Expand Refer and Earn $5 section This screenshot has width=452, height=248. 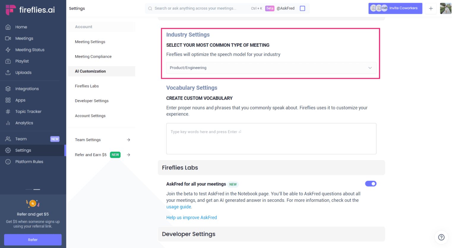128,155
